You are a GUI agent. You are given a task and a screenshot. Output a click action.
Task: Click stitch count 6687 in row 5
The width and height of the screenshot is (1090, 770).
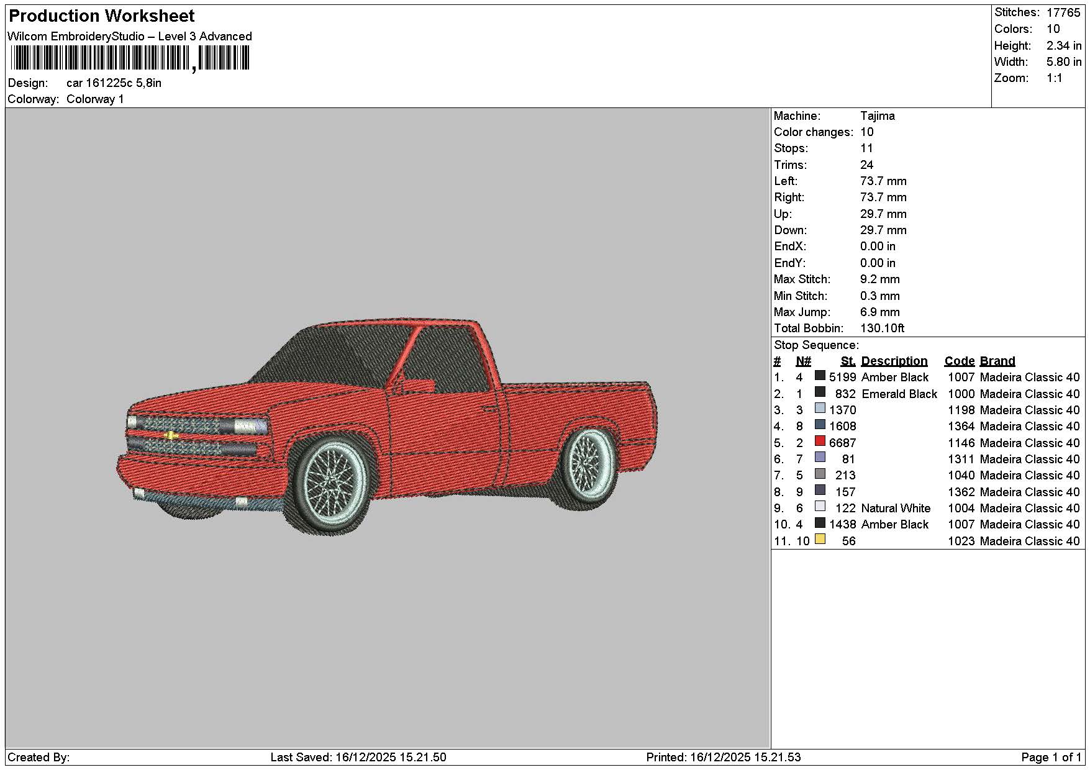pyautogui.click(x=842, y=443)
